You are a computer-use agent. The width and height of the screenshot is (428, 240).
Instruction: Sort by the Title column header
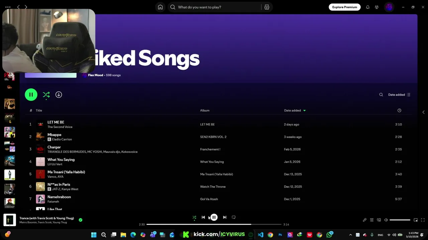(39, 110)
